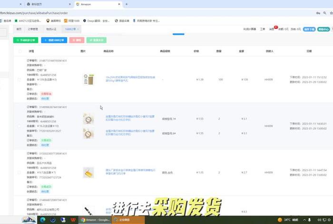Open second metal buckle product thumbnail
Image resolution: width=333 pixels, height=224 pixels.
[x=88, y=133]
